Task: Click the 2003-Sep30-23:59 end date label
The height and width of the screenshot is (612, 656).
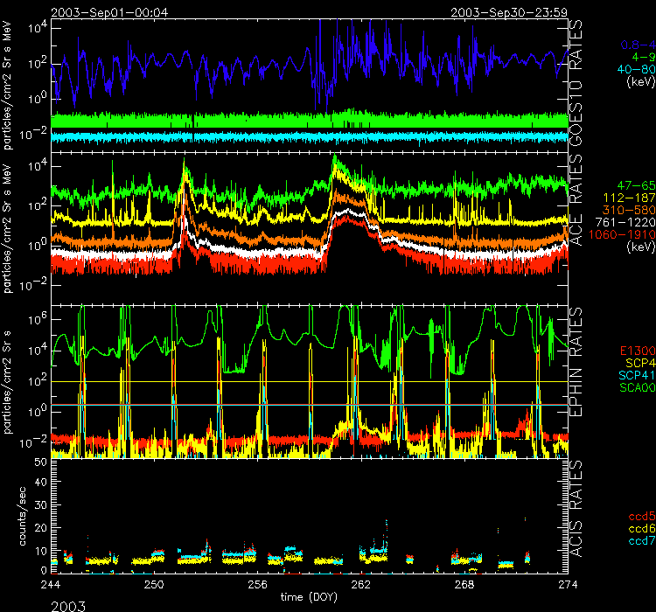Action: [x=509, y=12]
